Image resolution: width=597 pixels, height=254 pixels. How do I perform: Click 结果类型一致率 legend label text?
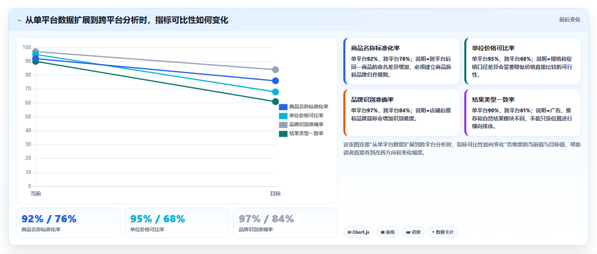[306, 133]
